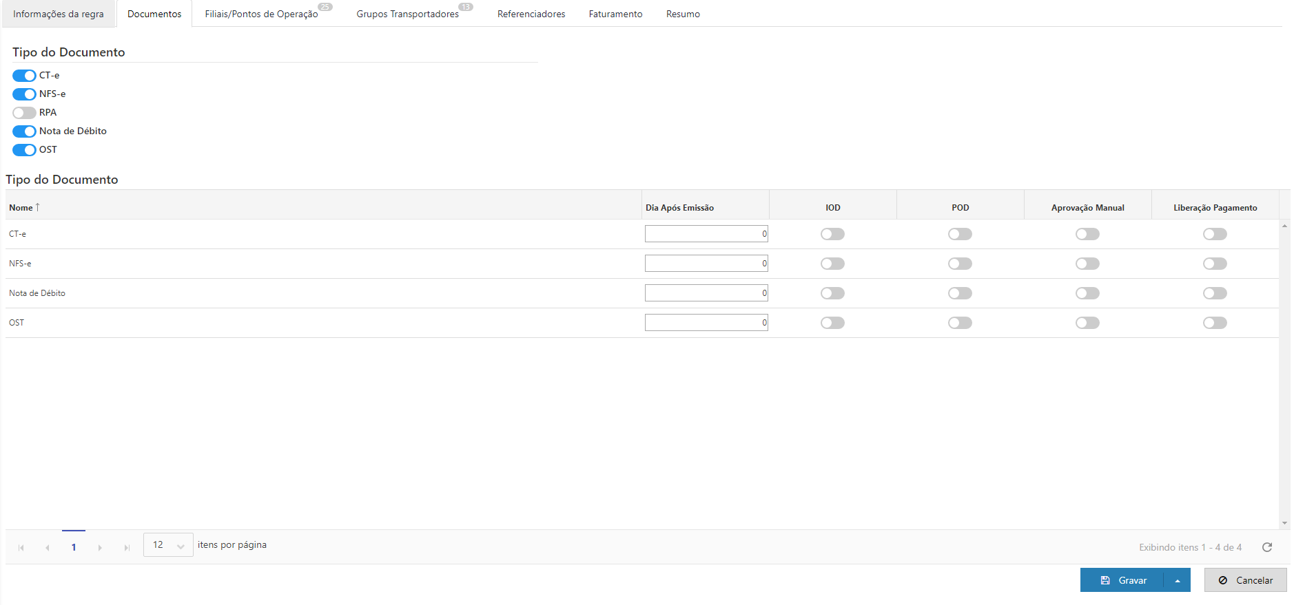The image size is (1294, 605).
Task: Click the POD column header
Action: [x=961, y=205]
